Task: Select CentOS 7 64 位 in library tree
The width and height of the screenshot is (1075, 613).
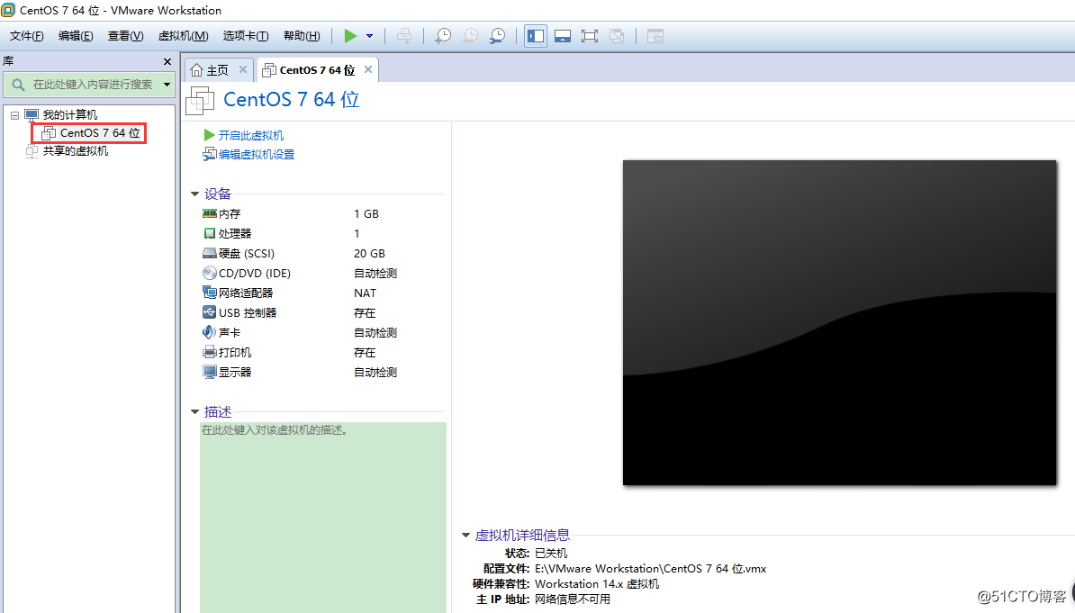Action: coord(99,133)
